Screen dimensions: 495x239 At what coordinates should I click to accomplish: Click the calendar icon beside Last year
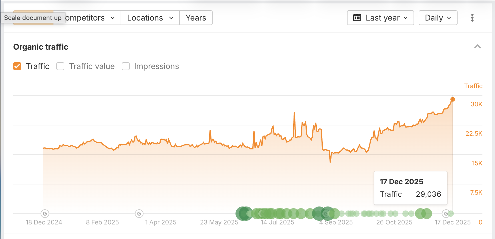357,18
